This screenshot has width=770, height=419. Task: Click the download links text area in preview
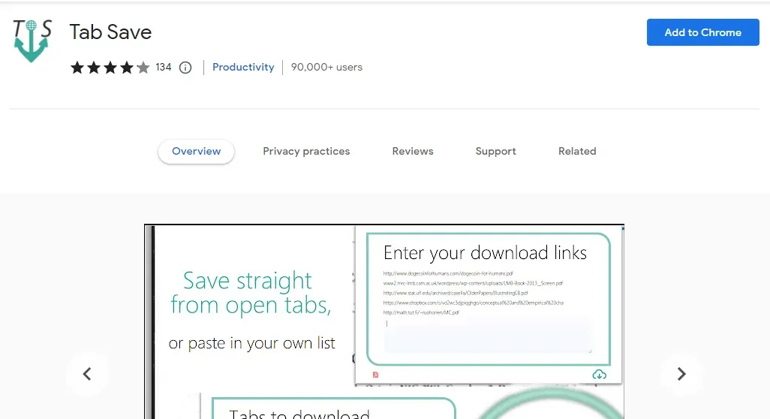click(488, 310)
